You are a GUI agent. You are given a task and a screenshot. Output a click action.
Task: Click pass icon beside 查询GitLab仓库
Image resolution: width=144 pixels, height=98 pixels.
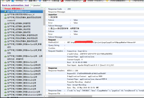(x=5, y=83)
